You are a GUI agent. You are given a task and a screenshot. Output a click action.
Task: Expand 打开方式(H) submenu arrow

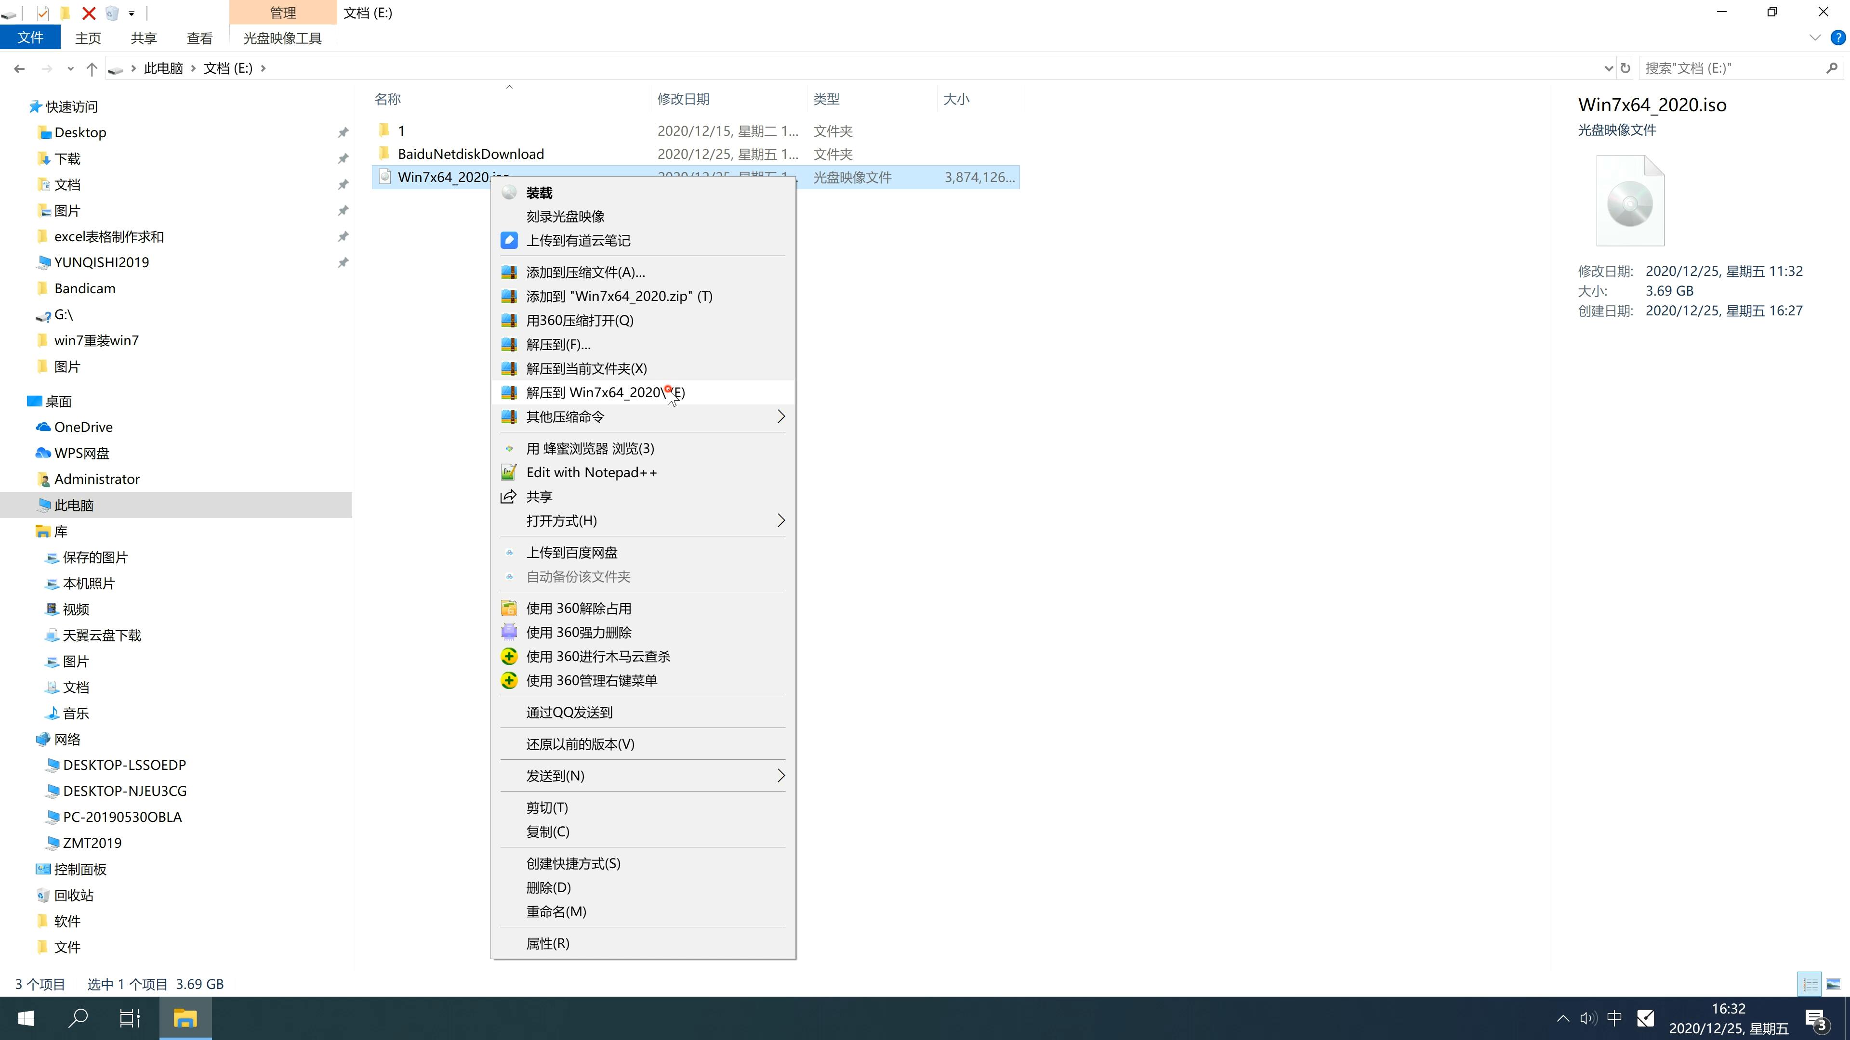coord(780,520)
